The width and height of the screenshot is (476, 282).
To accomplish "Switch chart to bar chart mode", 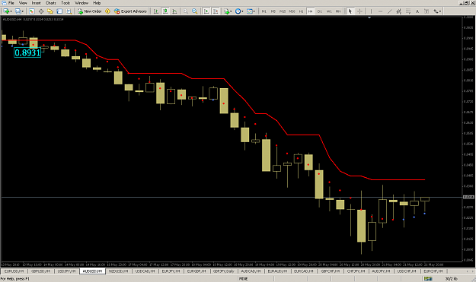I will pyautogui.click(x=156, y=11).
